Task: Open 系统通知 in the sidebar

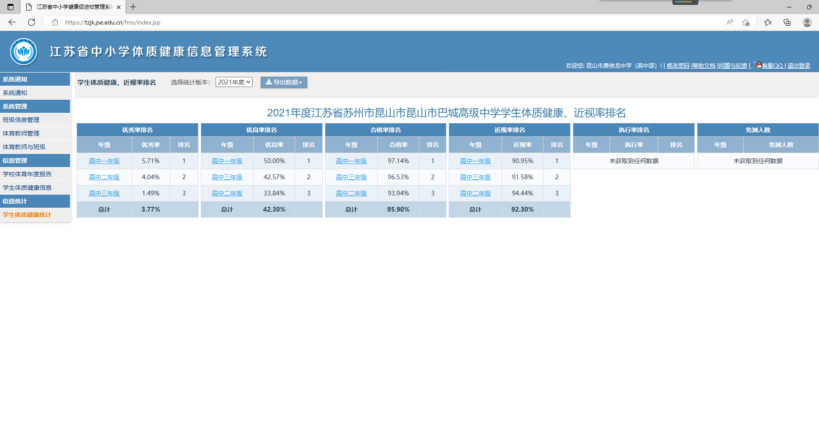Action: point(35,93)
